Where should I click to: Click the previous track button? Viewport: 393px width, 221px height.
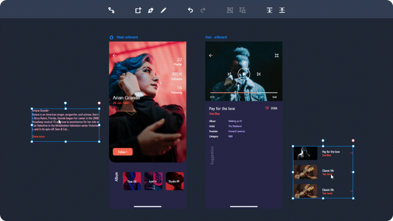coord(229,74)
